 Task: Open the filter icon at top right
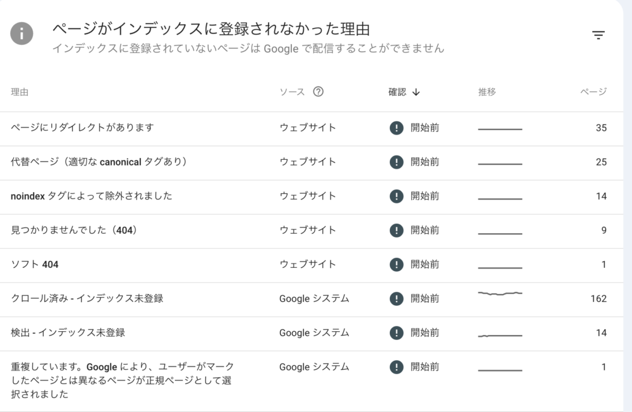pos(599,35)
